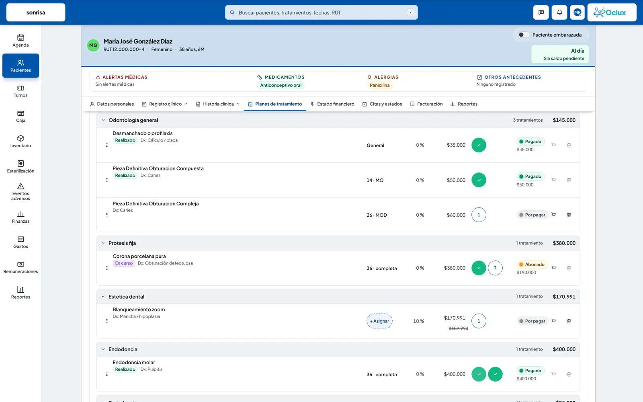
Task: Switch to Facturación tab
Action: pos(426,104)
